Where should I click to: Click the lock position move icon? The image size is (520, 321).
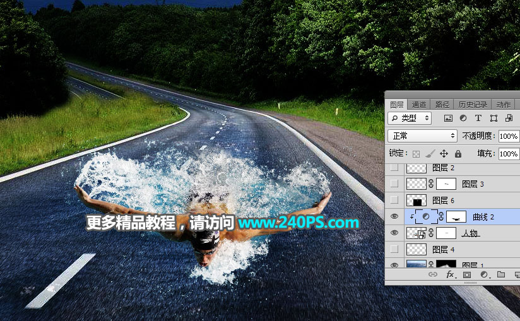point(444,153)
